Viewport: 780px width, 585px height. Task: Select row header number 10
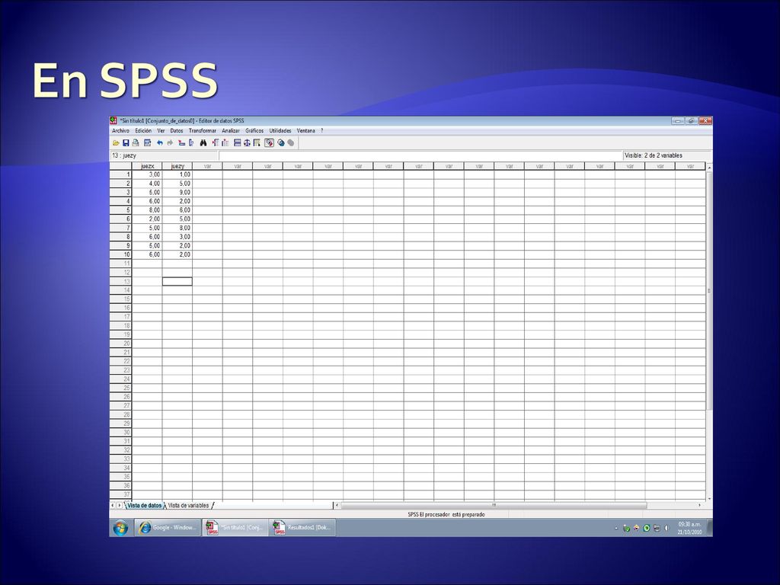[x=121, y=254]
